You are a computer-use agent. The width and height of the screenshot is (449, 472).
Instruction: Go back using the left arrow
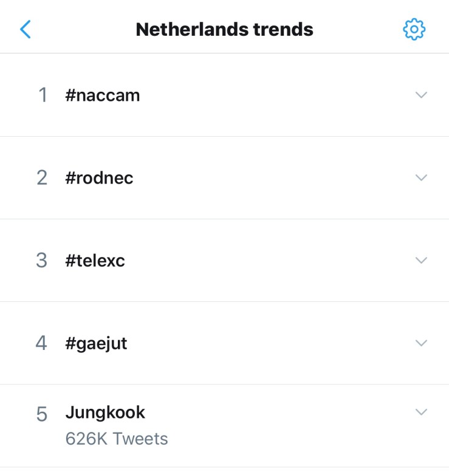coord(26,29)
